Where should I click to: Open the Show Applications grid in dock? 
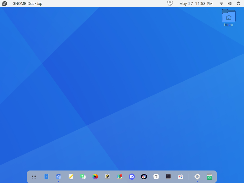34,177
